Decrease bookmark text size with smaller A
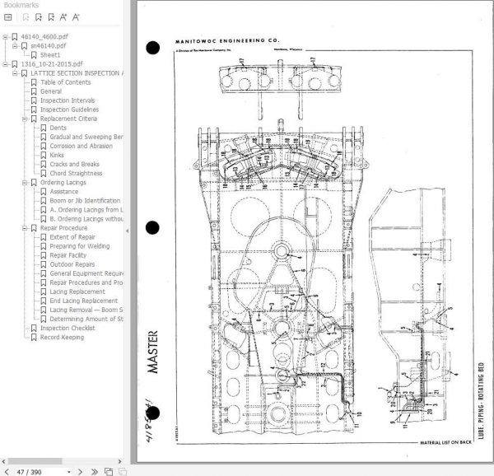Image resolution: width=494 pixels, height=476 pixels. click(76, 17)
